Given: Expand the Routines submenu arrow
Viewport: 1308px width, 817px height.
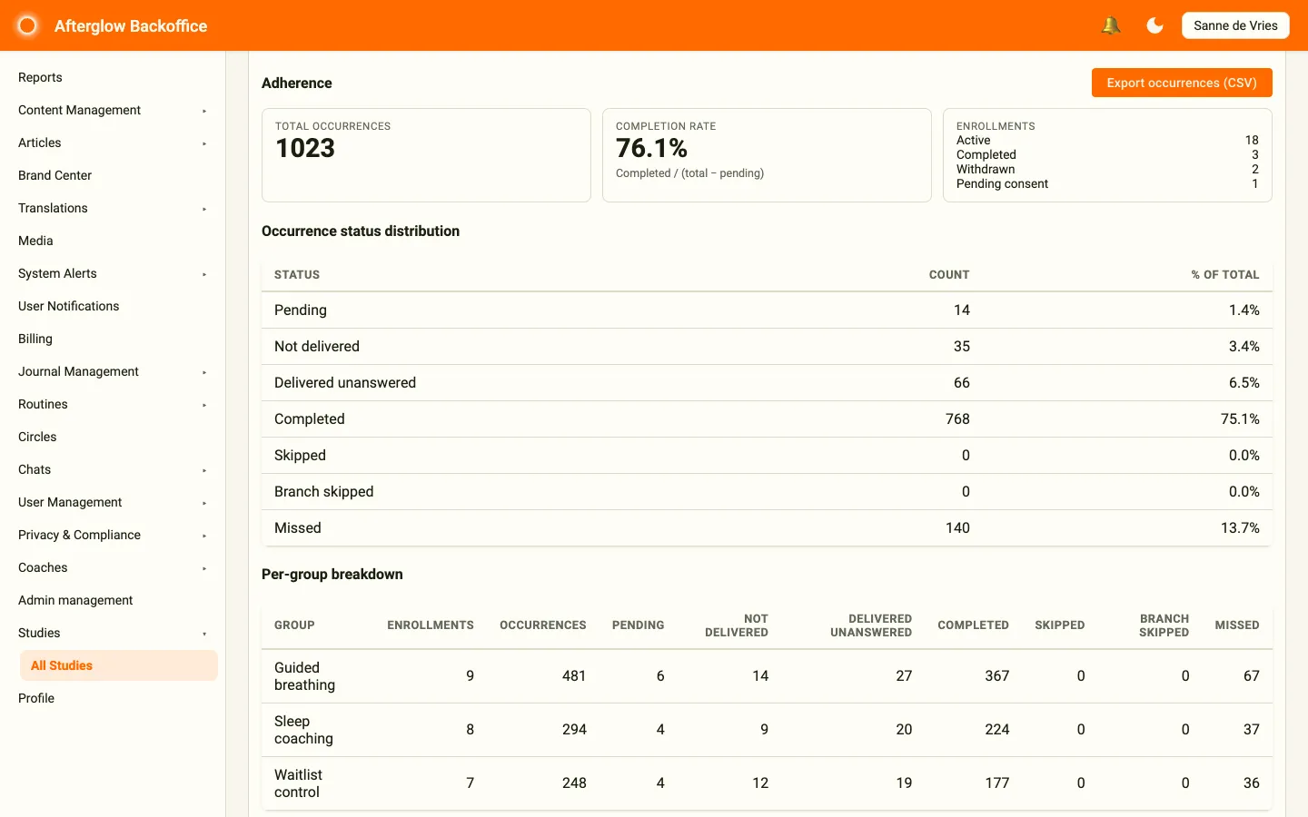Looking at the screenshot, I should pyautogui.click(x=204, y=405).
